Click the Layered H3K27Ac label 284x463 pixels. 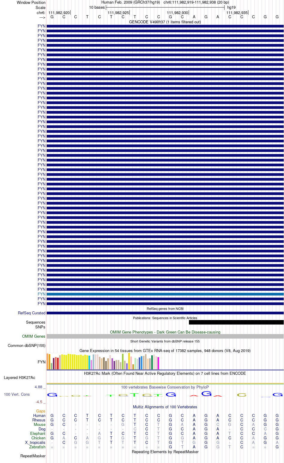click(19, 377)
